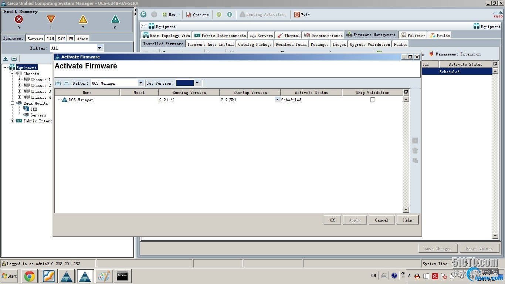Switch to the SAN navigation tab

61,38
